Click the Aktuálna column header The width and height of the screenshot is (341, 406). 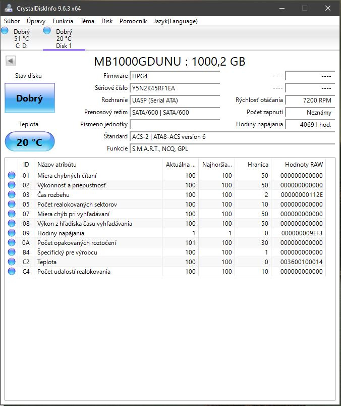(180, 165)
